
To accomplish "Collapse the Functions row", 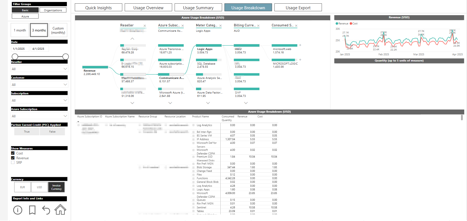I will click(193, 178).
